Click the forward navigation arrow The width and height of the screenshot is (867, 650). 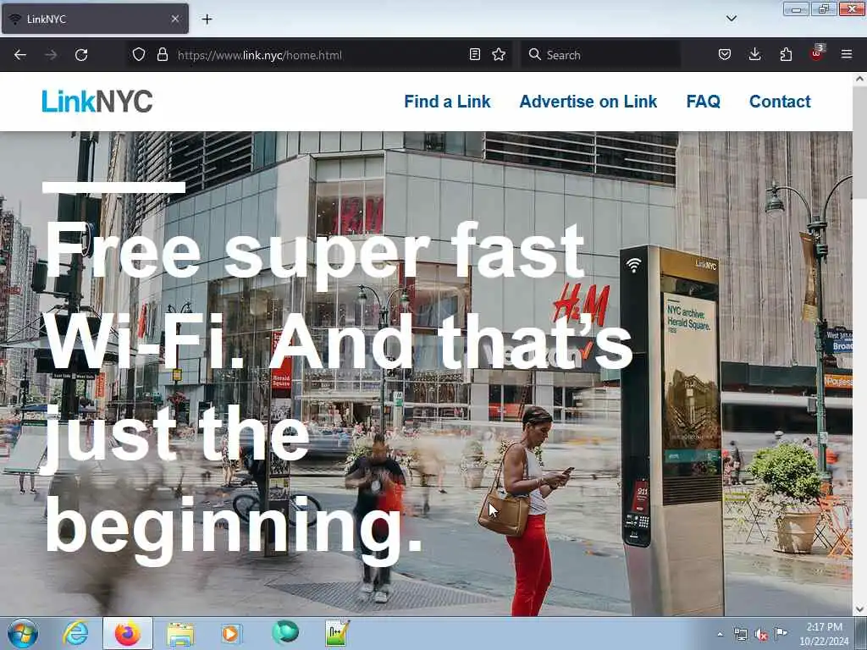tap(51, 55)
